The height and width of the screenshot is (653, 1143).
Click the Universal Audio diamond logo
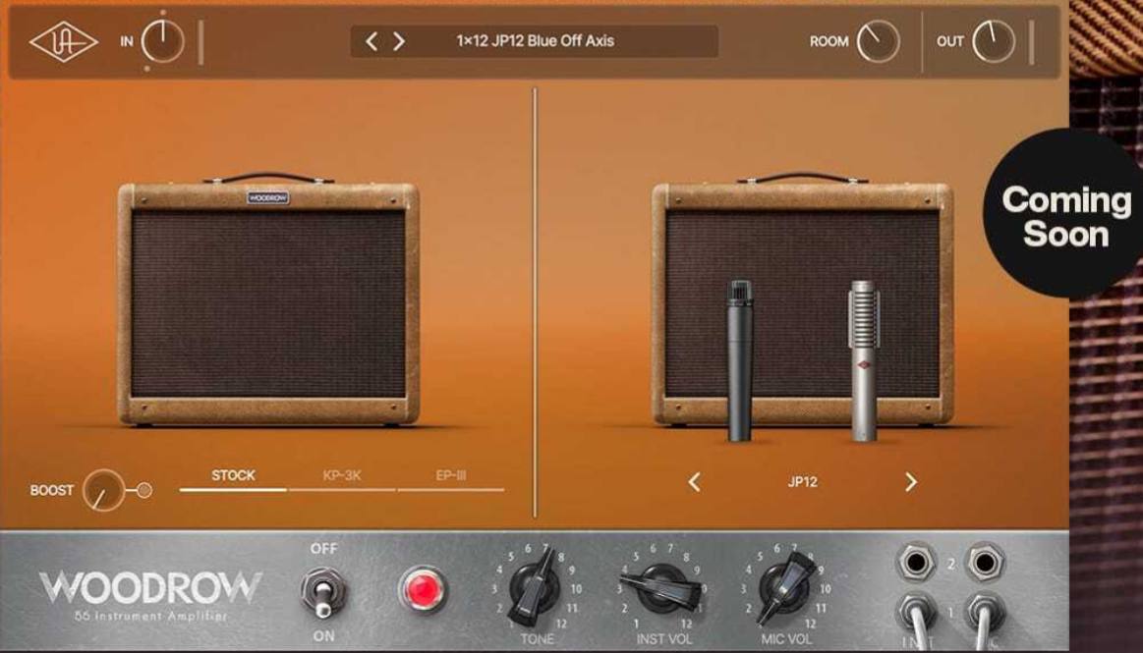click(64, 41)
